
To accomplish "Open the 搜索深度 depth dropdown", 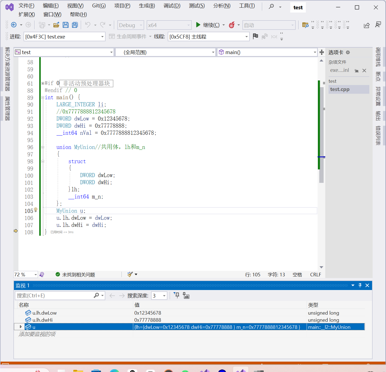I will [164, 296].
